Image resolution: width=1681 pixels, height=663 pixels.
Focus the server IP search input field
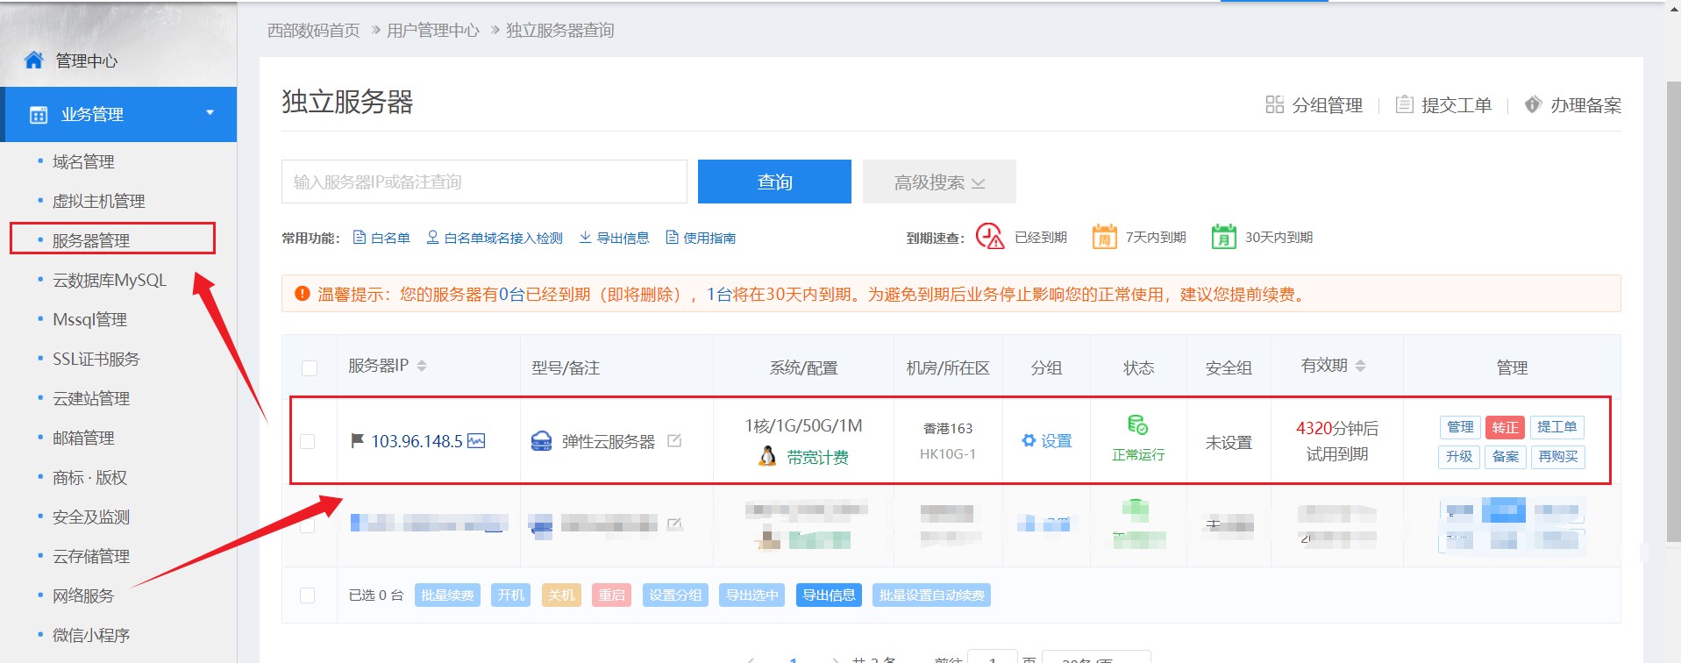(484, 182)
